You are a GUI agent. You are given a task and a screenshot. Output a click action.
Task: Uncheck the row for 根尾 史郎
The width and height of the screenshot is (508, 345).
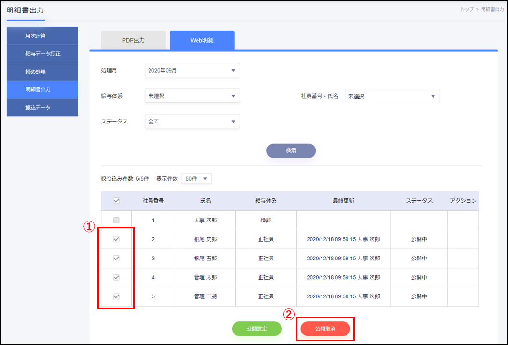(116, 239)
